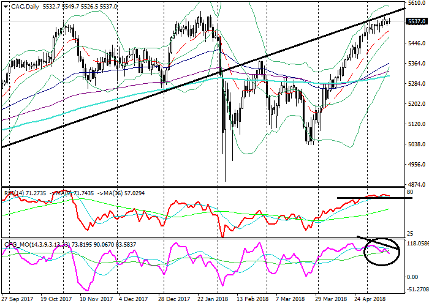The image size is (429, 306).
Task: Click the 22 Jan 2018 date label
Action: [212, 300]
